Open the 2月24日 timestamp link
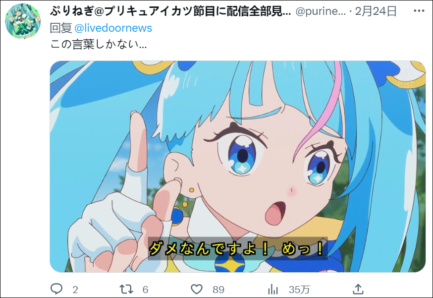 coord(376,11)
